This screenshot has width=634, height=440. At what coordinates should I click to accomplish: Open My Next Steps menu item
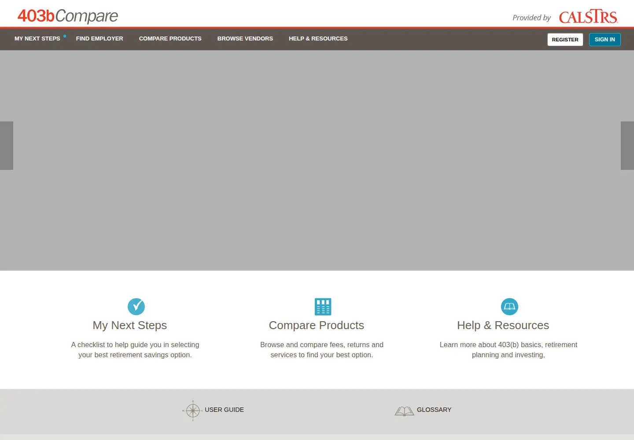(37, 39)
